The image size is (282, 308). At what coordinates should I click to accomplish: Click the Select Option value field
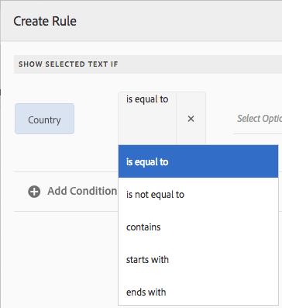click(x=257, y=119)
